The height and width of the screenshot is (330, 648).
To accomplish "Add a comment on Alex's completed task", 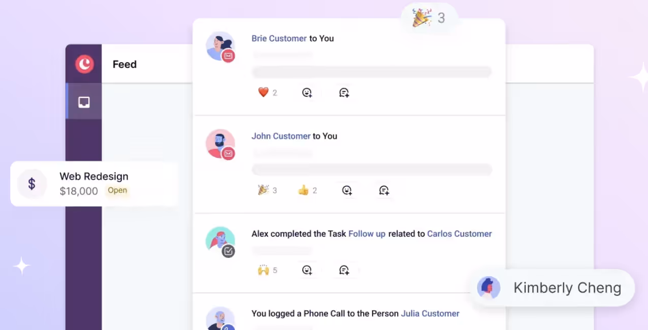I will pyautogui.click(x=344, y=270).
